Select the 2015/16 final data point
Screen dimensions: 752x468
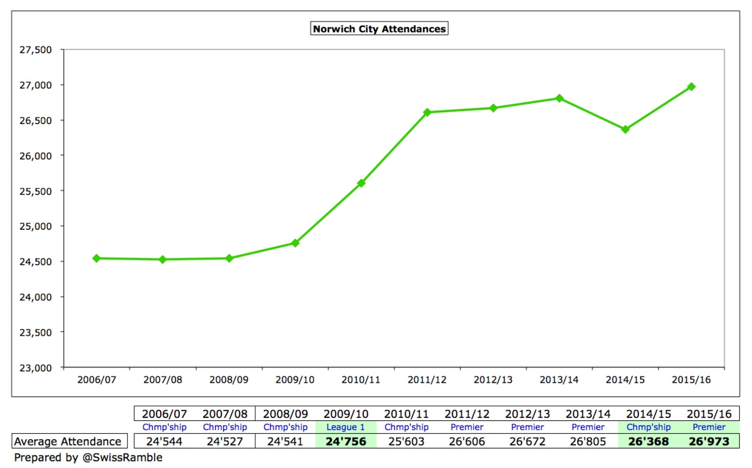tap(691, 86)
